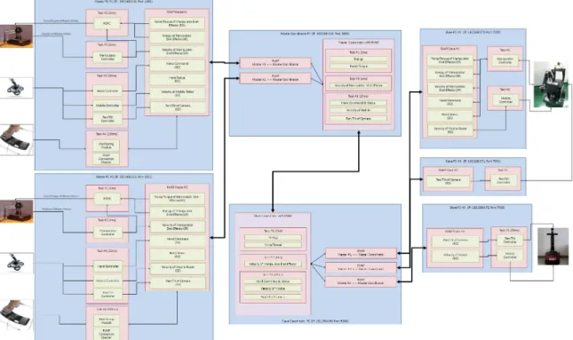Click the Master #1 link box in the Master Coordinator block
Viewport: 573px width, 340px height.
[275, 63]
